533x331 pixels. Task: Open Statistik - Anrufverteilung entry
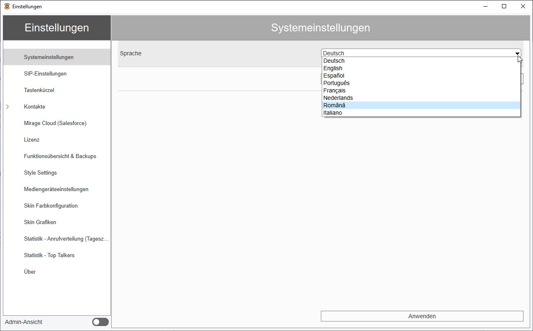[57, 239]
